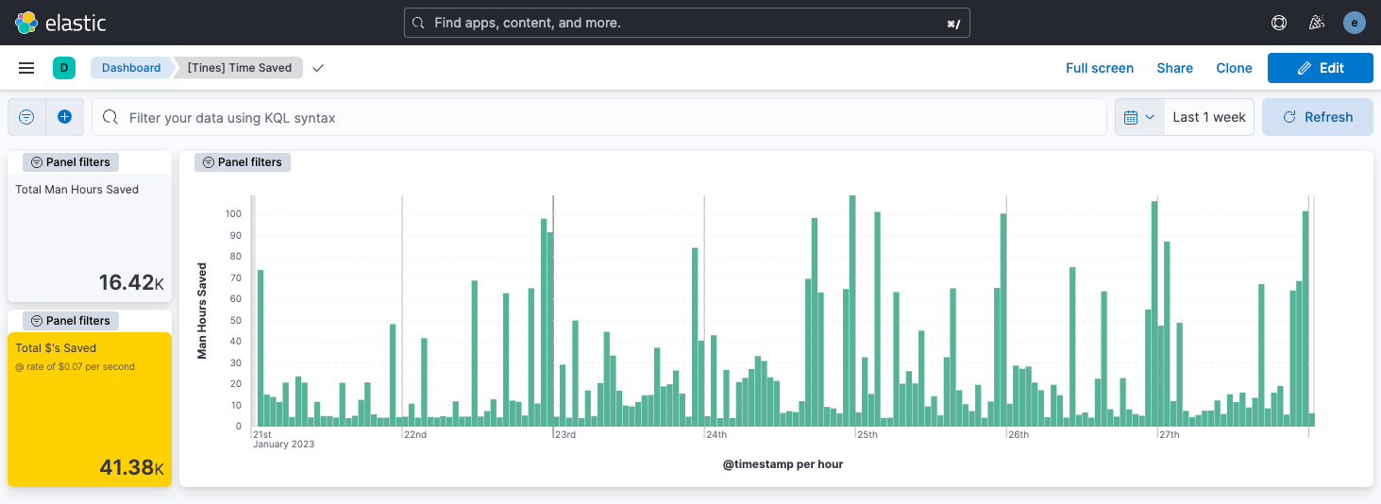The width and height of the screenshot is (1381, 504).
Task: Click the filter options circle icon
Action: click(x=26, y=117)
